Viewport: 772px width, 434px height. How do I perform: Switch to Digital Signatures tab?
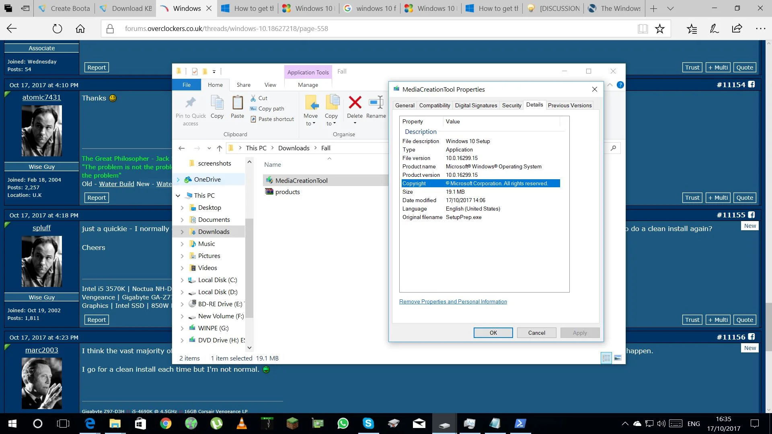[x=476, y=105]
